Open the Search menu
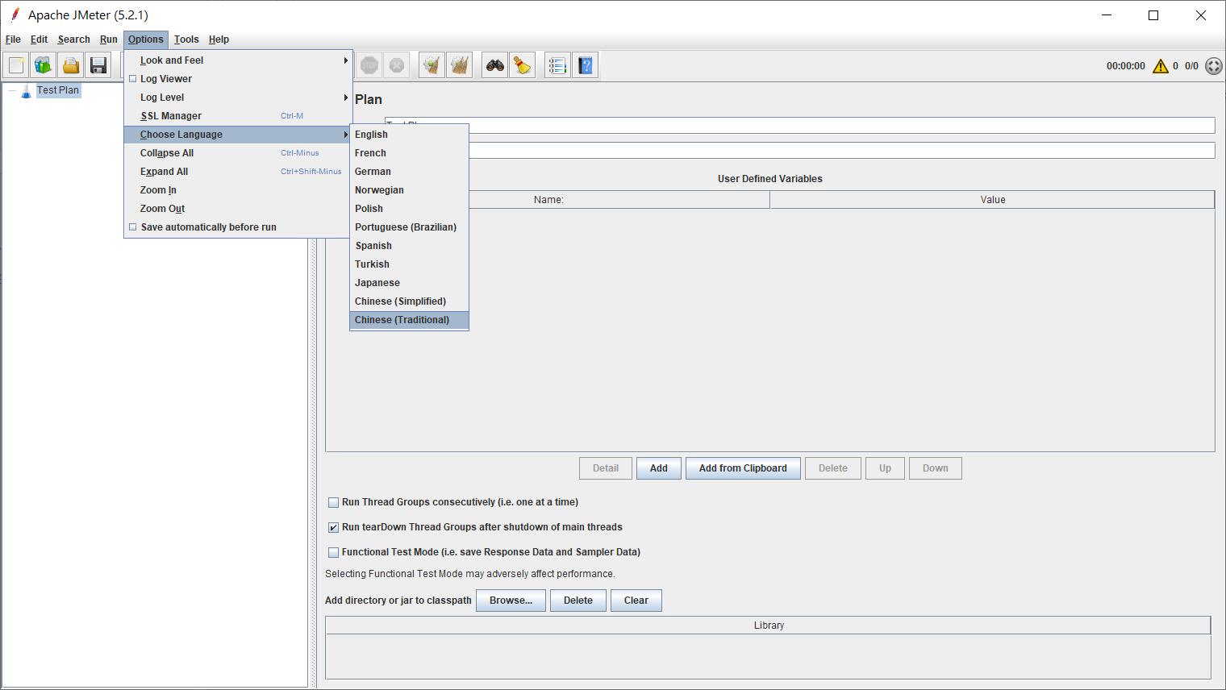1226x690 pixels. pyautogui.click(x=73, y=39)
